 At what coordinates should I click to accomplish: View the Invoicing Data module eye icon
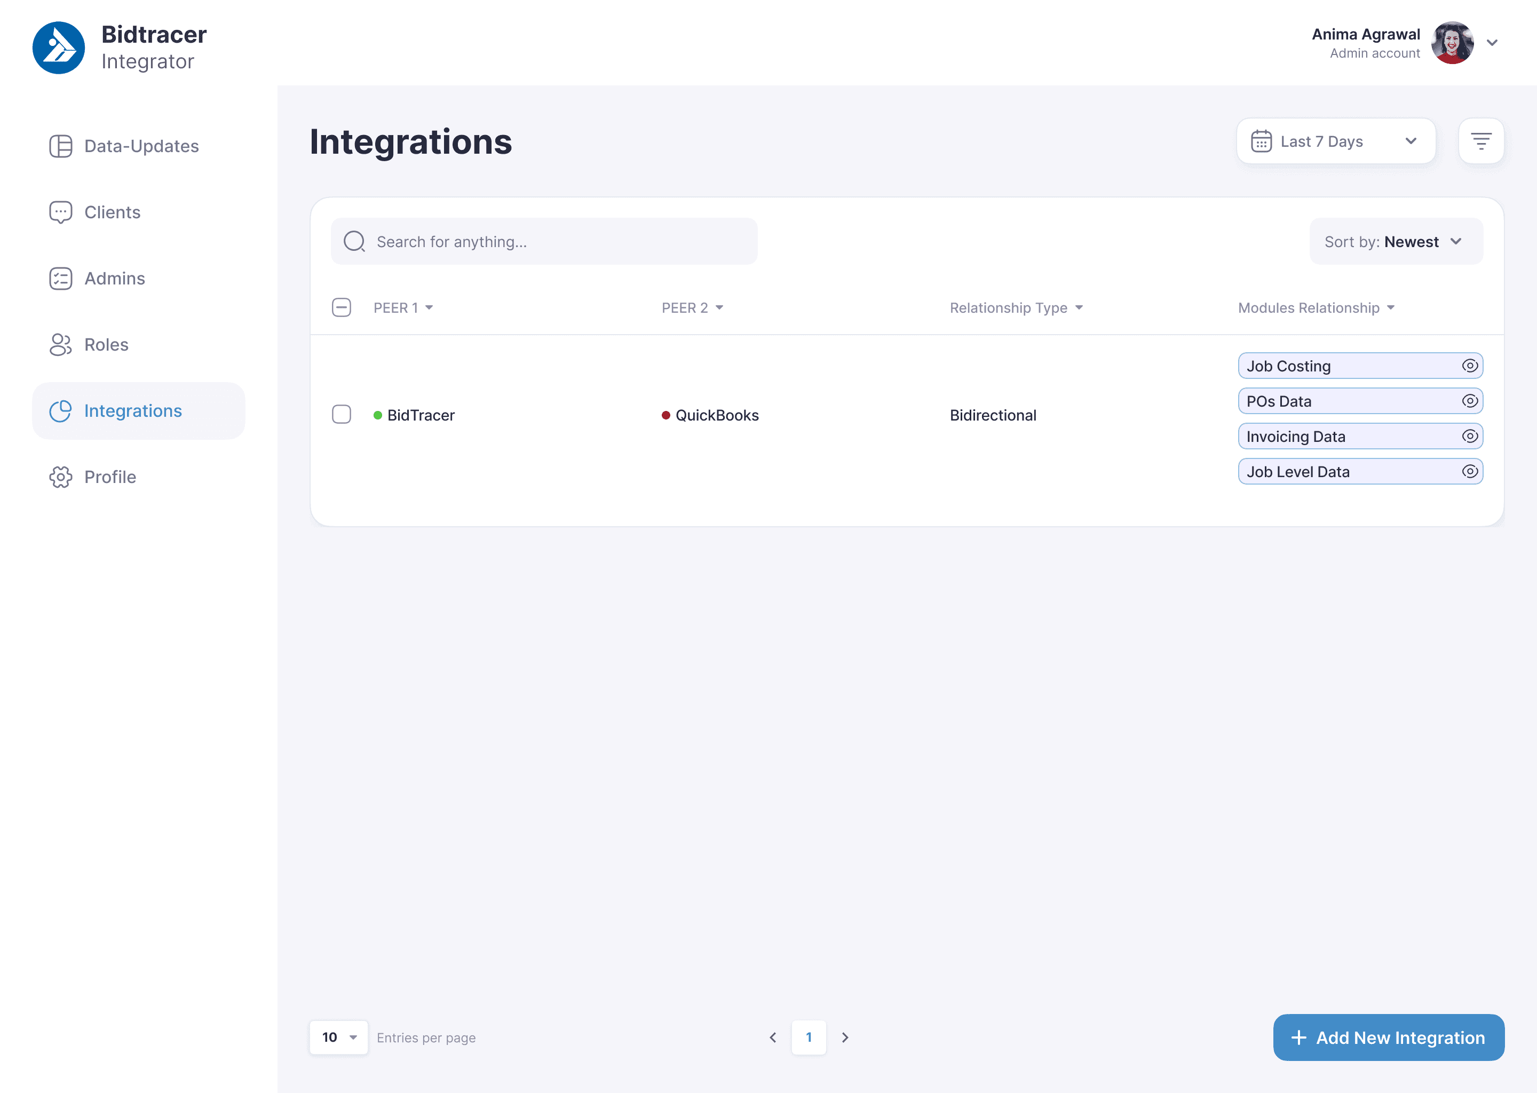1470,436
